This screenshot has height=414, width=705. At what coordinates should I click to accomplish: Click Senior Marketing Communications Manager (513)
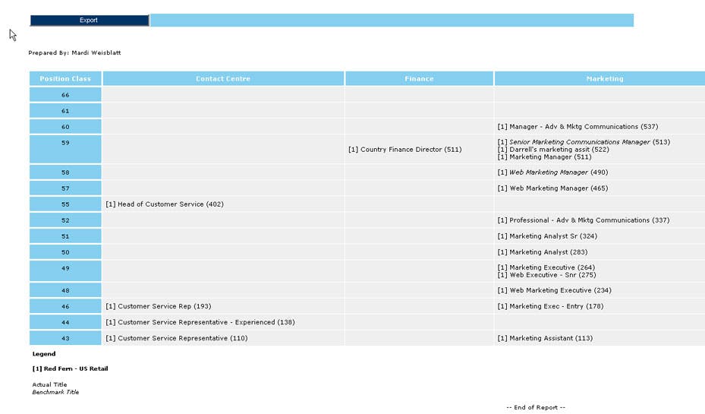pos(584,142)
